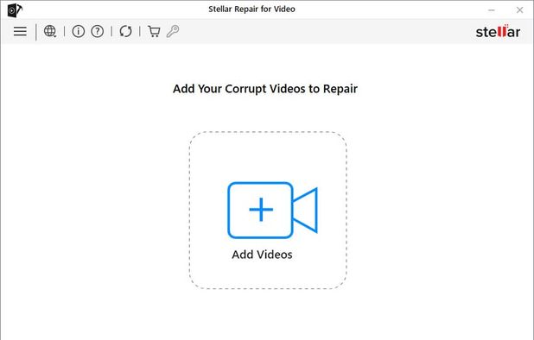Click the "Stellar Repair for Video" title text
Image resolution: width=534 pixels, height=340 pixels.
[x=251, y=9]
